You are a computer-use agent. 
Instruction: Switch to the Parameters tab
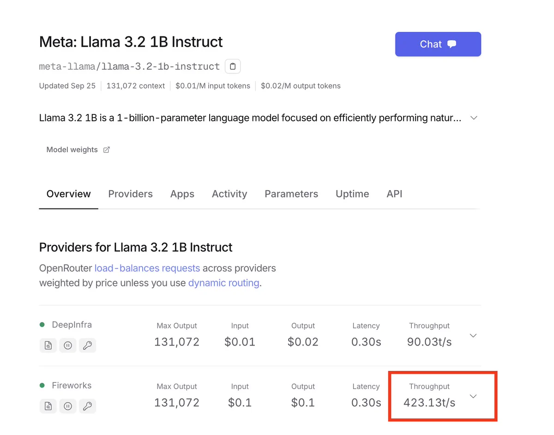(x=291, y=194)
